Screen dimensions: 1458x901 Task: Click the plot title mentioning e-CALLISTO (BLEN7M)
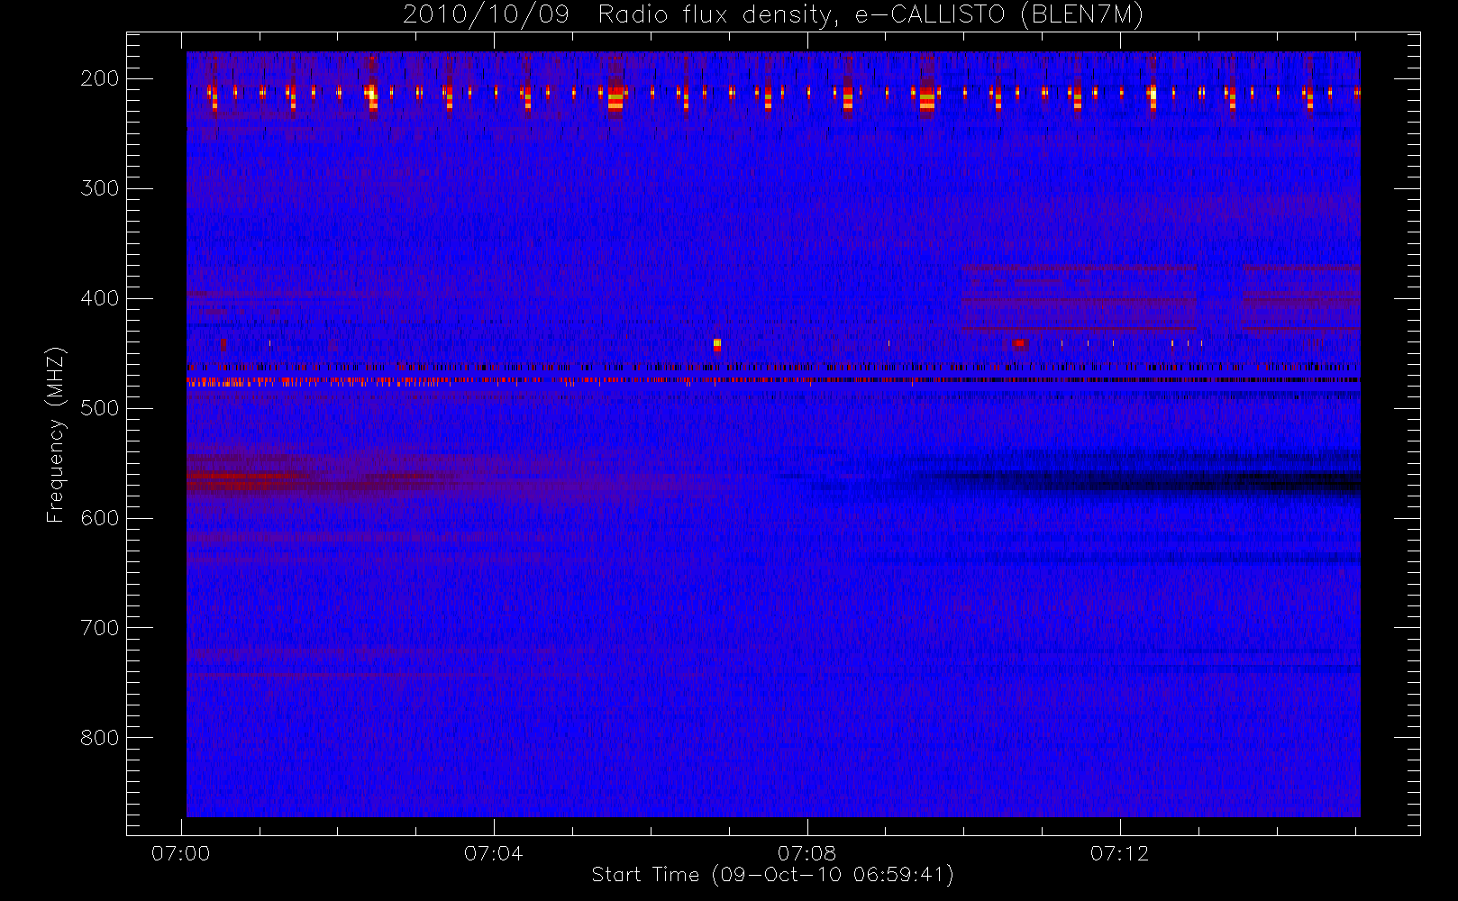pos(773,14)
